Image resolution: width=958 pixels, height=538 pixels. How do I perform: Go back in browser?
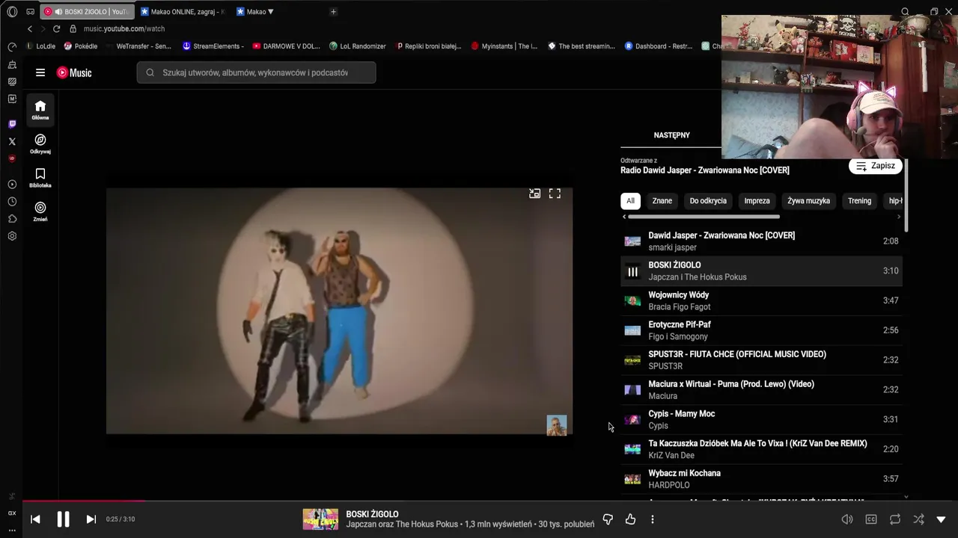click(x=30, y=28)
